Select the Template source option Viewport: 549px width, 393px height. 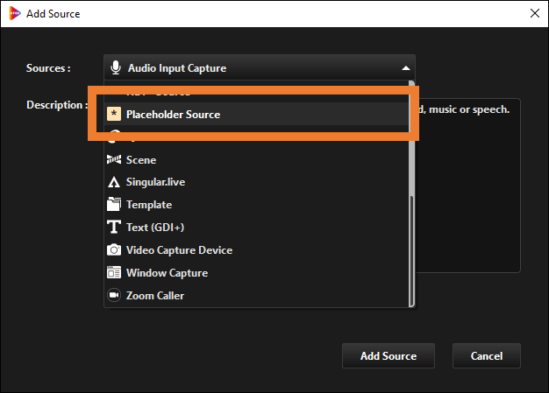coord(257,204)
